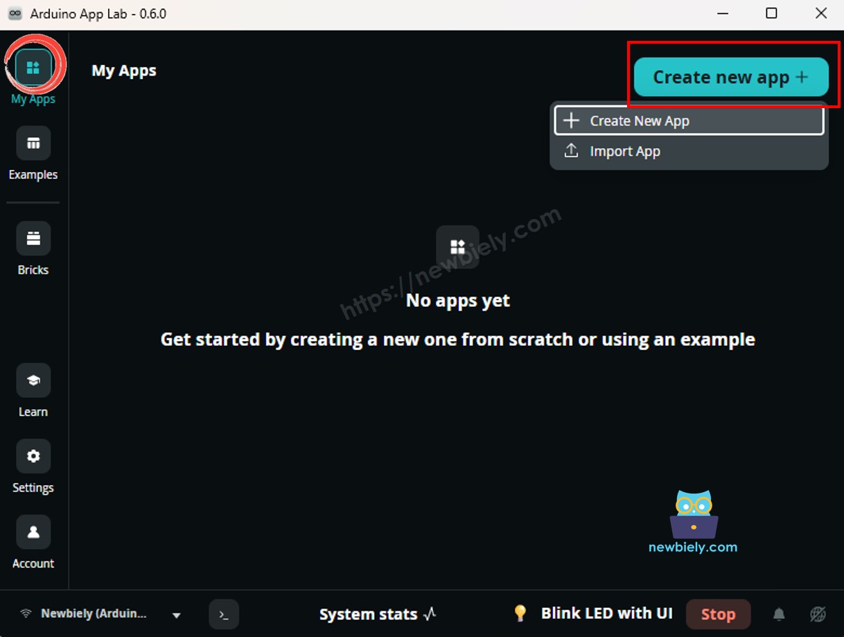The width and height of the screenshot is (844, 637).
Task: Open the Blink LED with UI app
Action: pyautogui.click(x=606, y=613)
